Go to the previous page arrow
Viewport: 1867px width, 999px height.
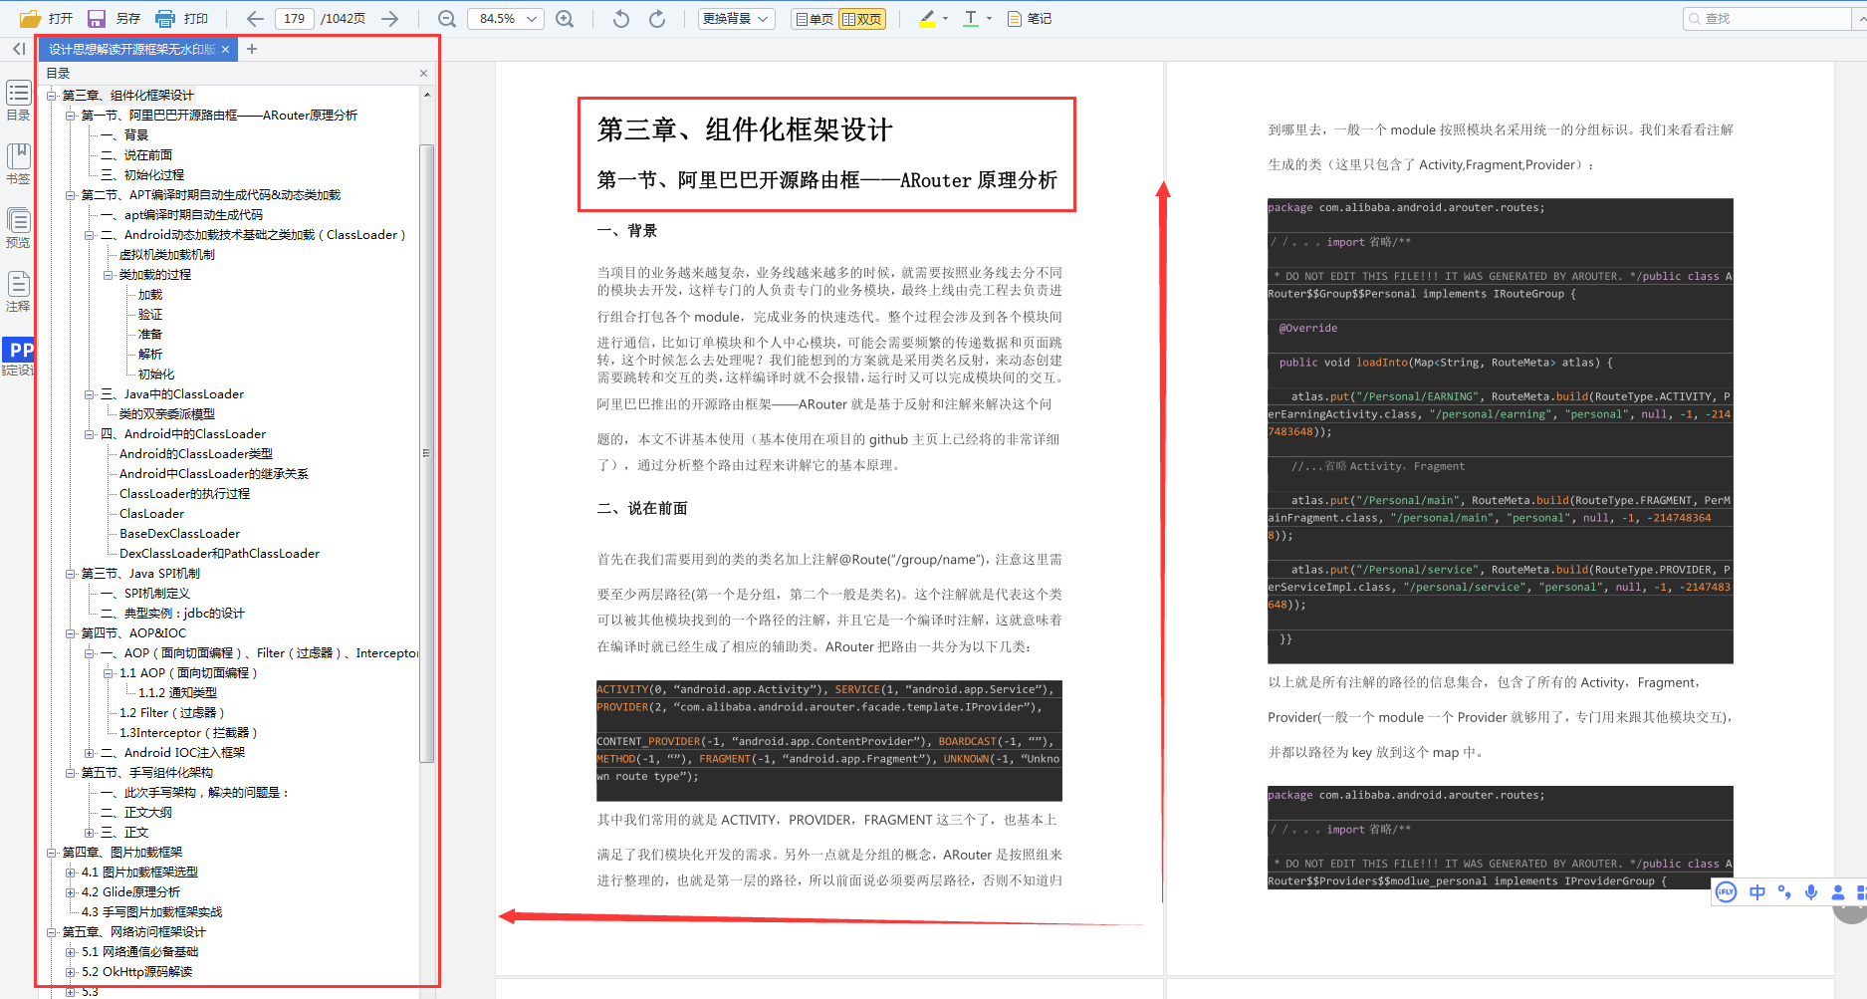pyautogui.click(x=255, y=19)
